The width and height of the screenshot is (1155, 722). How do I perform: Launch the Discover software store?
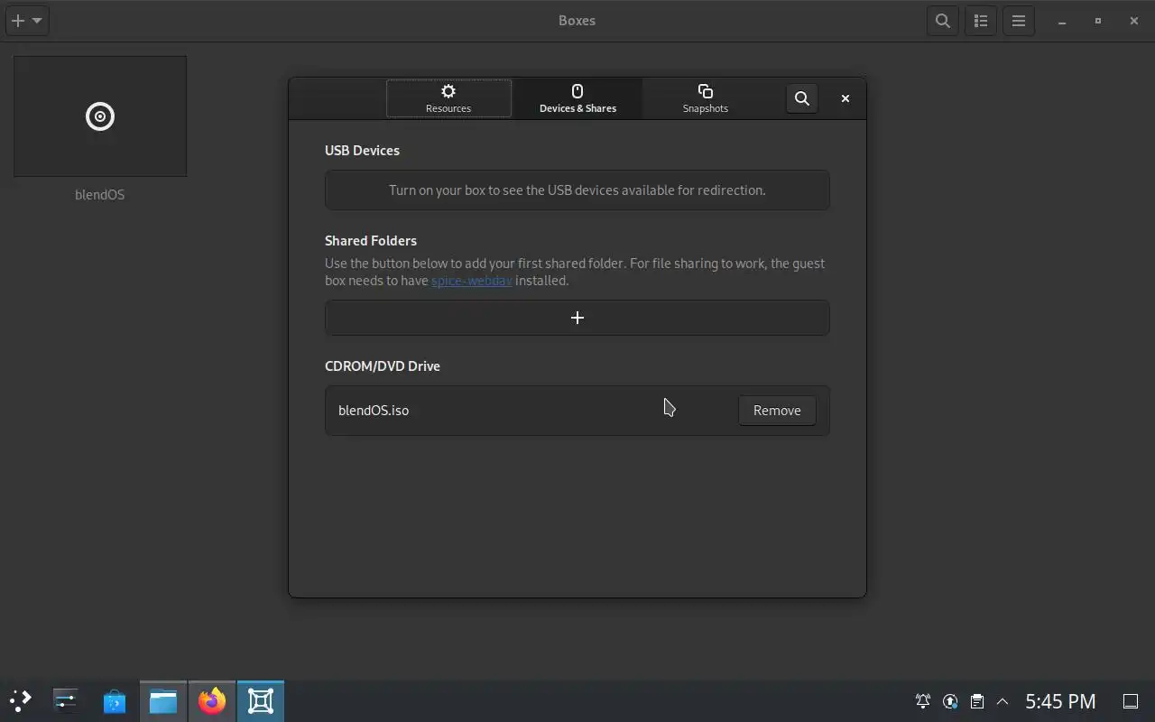115,701
